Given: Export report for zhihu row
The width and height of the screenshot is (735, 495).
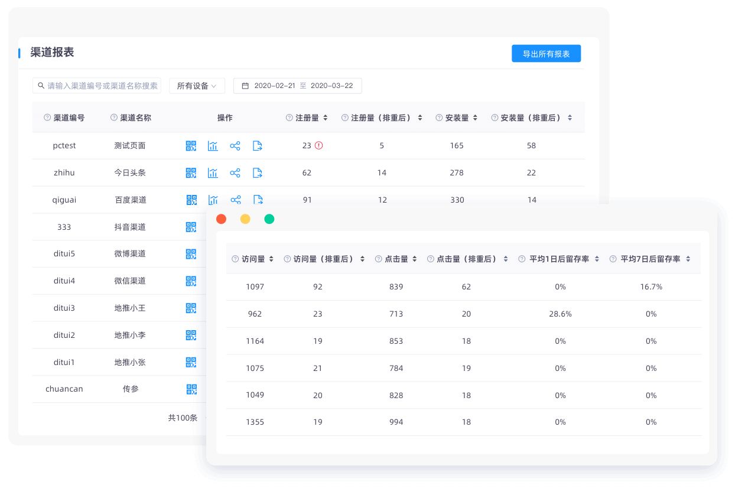Looking at the screenshot, I should pos(258,173).
